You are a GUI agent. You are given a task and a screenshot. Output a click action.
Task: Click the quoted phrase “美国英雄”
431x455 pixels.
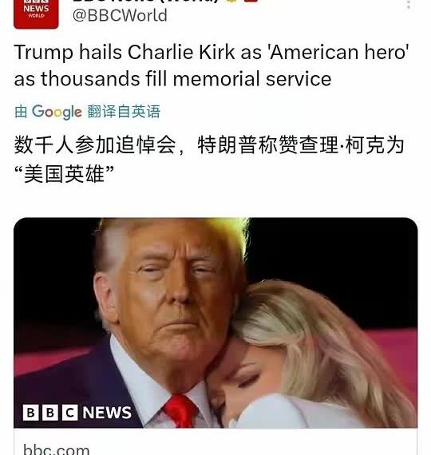pos(64,174)
